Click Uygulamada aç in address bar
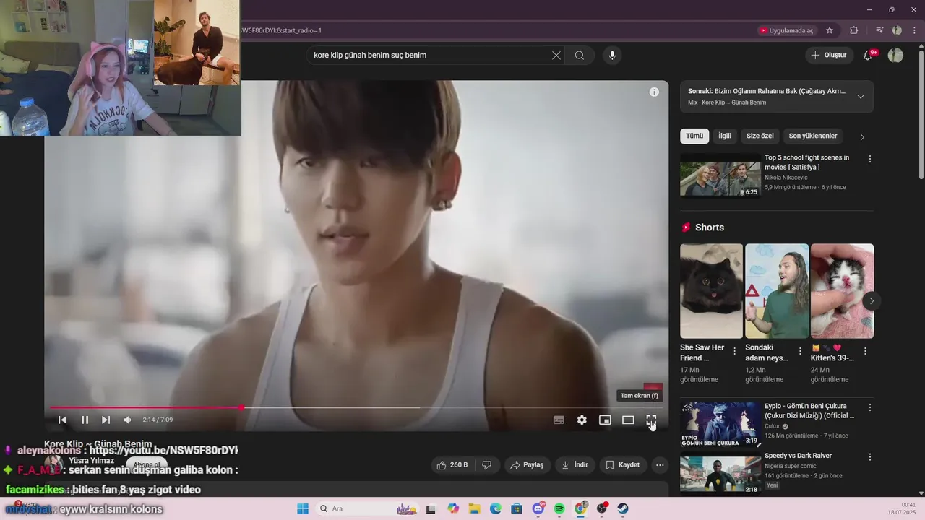The height and width of the screenshot is (520, 925). (x=786, y=30)
